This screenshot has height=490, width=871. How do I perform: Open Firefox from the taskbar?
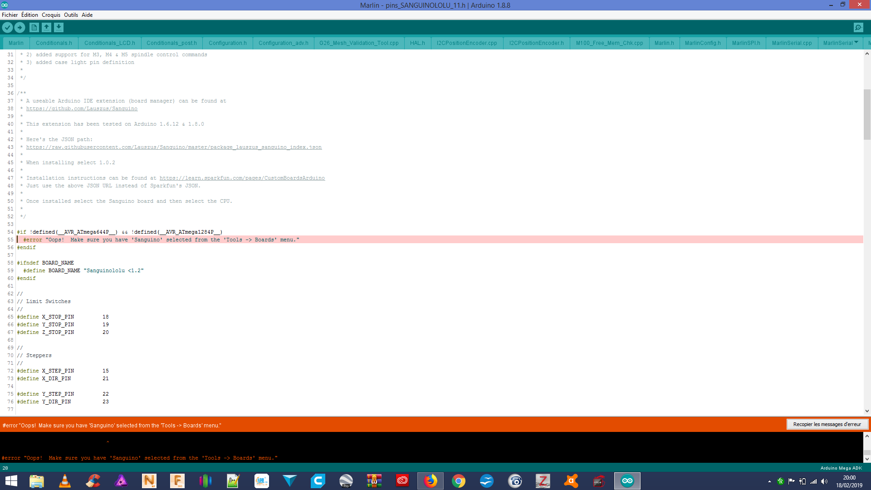[x=431, y=481]
